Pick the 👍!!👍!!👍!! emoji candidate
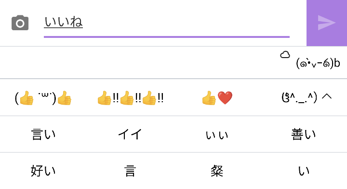The image size is (347, 189). (130, 98)
